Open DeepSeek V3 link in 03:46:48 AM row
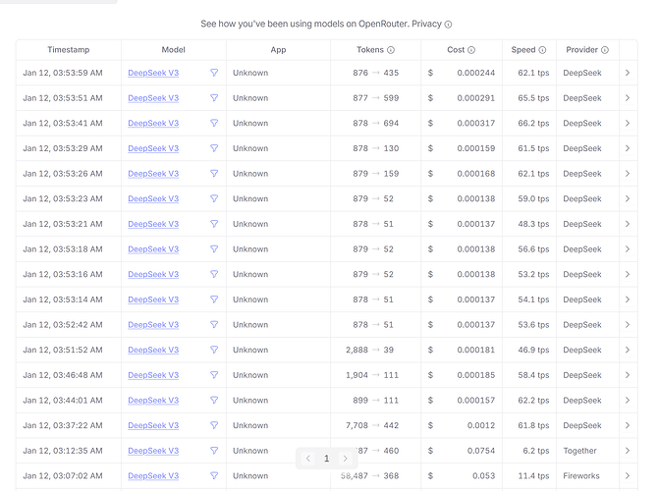This screenshot has width=659, height=491. coord(153,375)
